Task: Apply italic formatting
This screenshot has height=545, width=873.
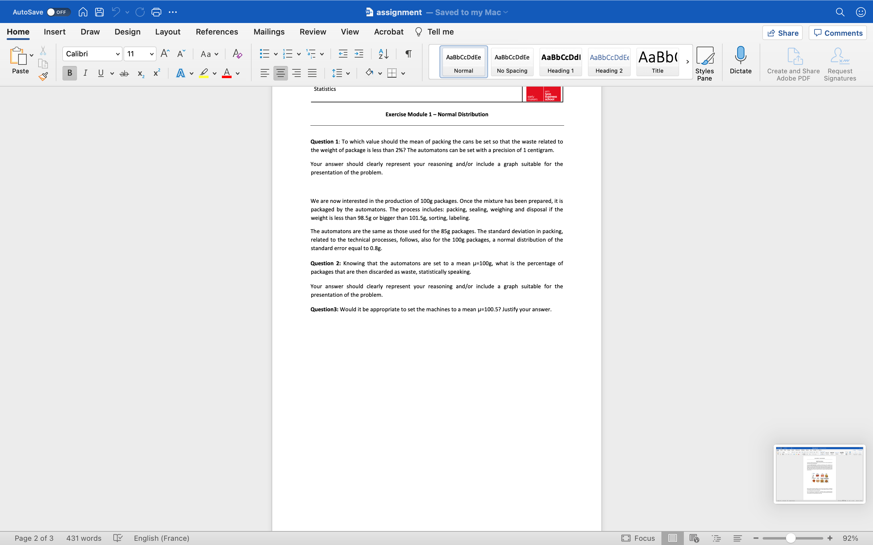Action: point(85,73)
